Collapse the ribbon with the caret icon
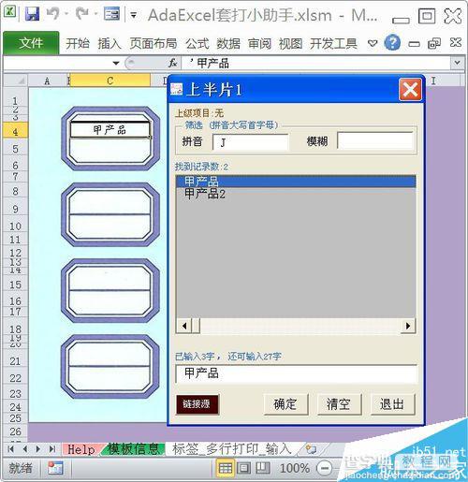468x482 pixels. 373,43
